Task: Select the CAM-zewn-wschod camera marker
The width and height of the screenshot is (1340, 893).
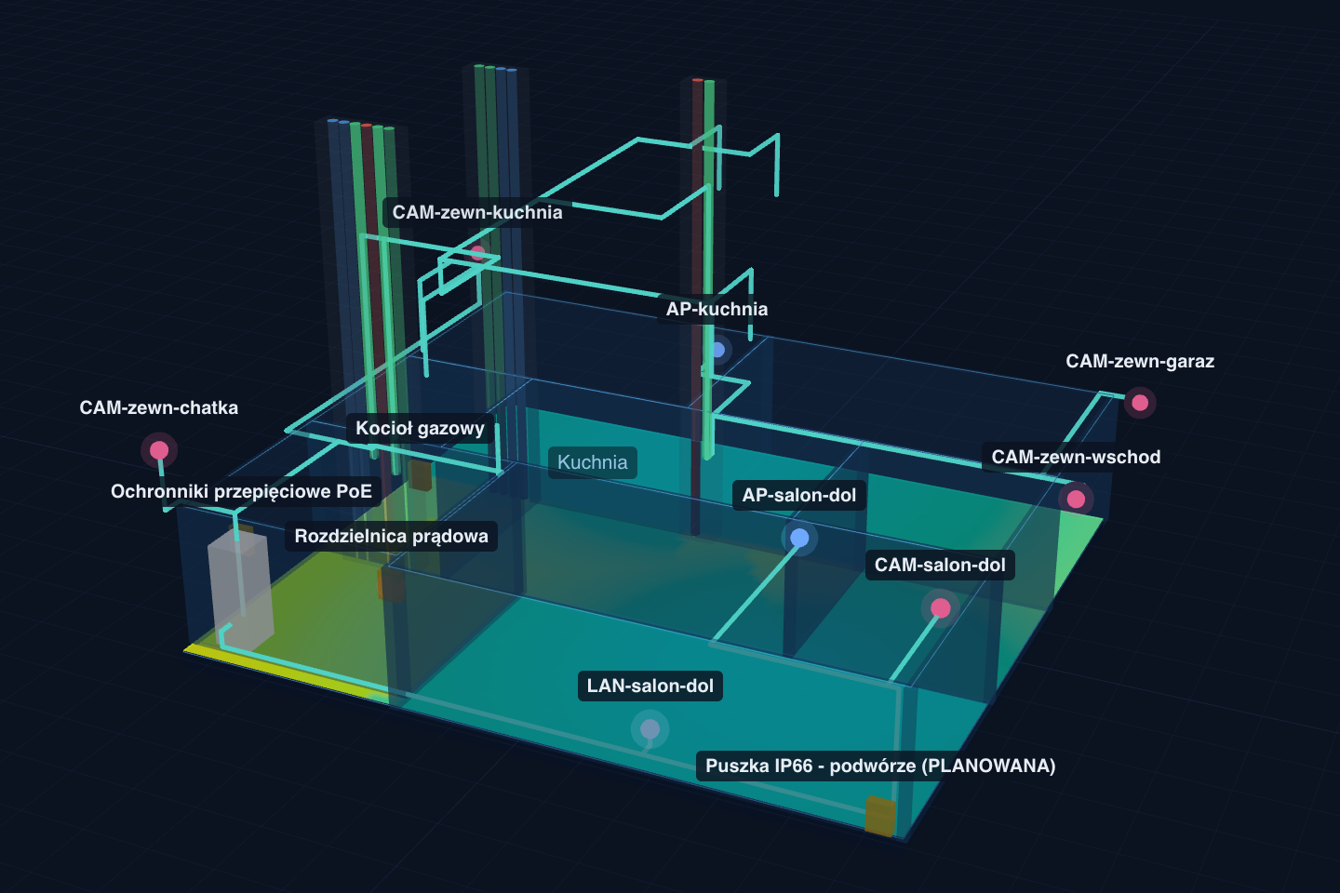Action: click(x=1076, y=499)
